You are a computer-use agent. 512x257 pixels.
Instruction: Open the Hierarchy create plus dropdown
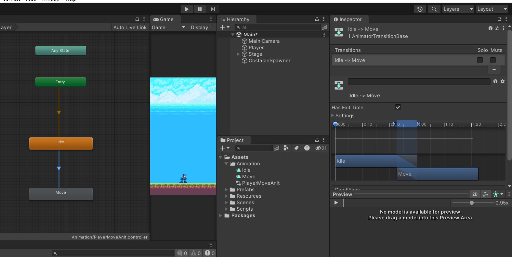tap(225, 27)
